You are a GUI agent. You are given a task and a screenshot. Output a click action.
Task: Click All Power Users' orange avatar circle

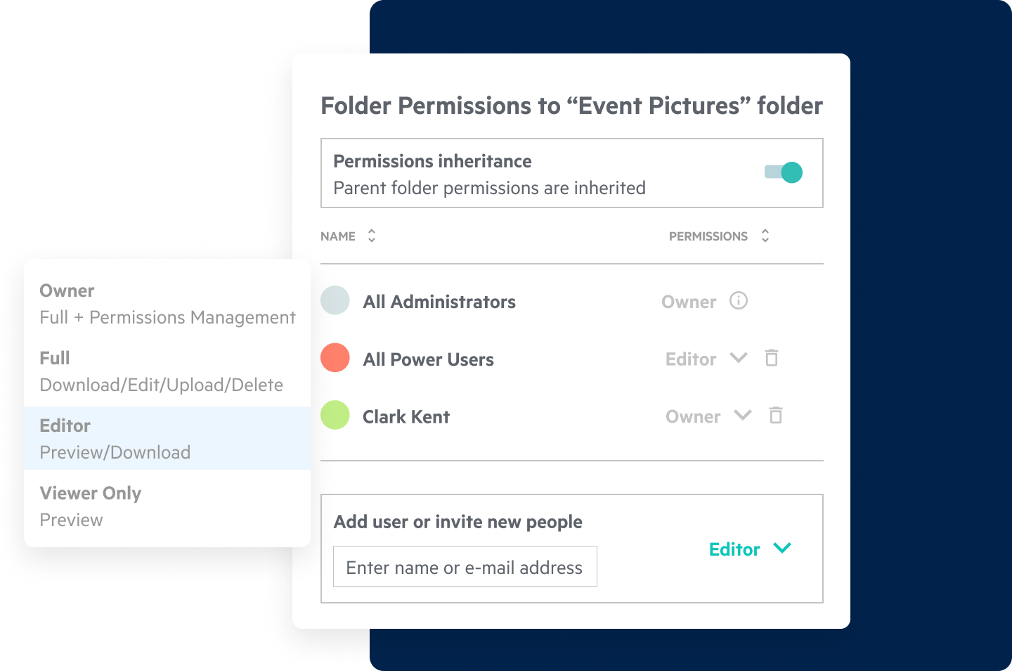(335, 358)
